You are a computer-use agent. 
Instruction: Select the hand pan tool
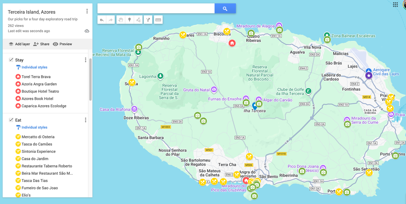click(120, 19)
